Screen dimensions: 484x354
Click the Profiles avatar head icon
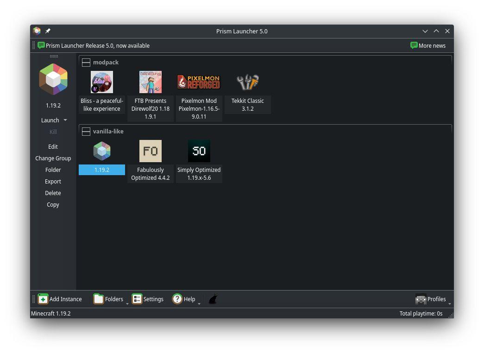coord(421,299)
